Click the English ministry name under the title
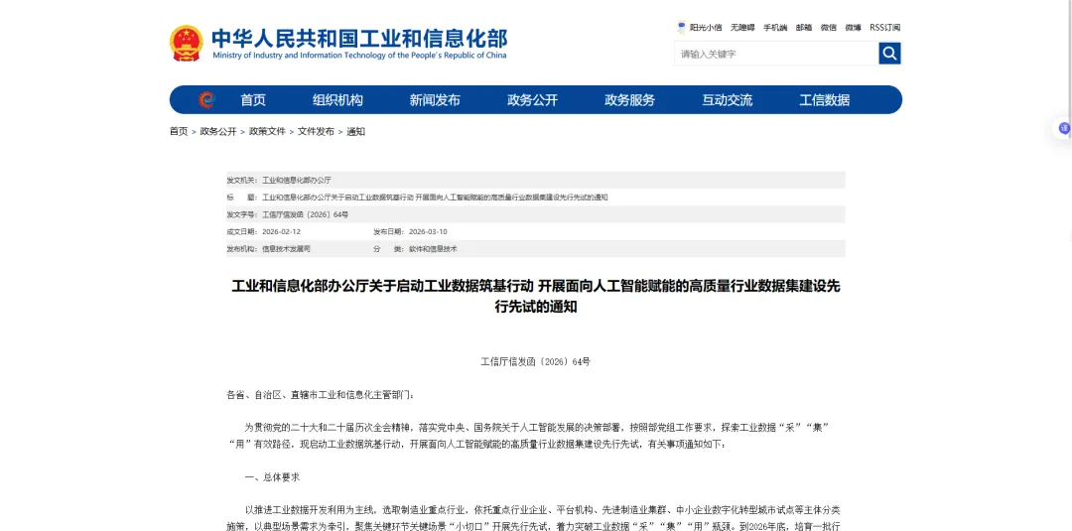The height and width of the screenshot is (531, 1072). (359, 56)
